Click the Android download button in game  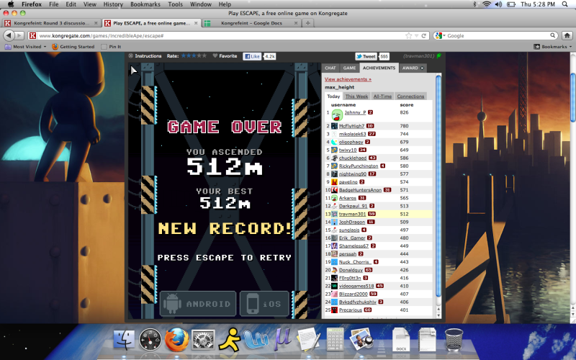tap(197, 304)
